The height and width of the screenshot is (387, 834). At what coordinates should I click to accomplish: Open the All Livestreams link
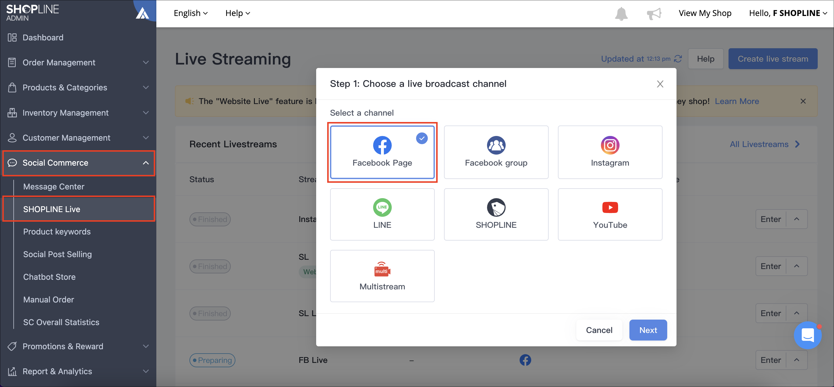[765, 144]
